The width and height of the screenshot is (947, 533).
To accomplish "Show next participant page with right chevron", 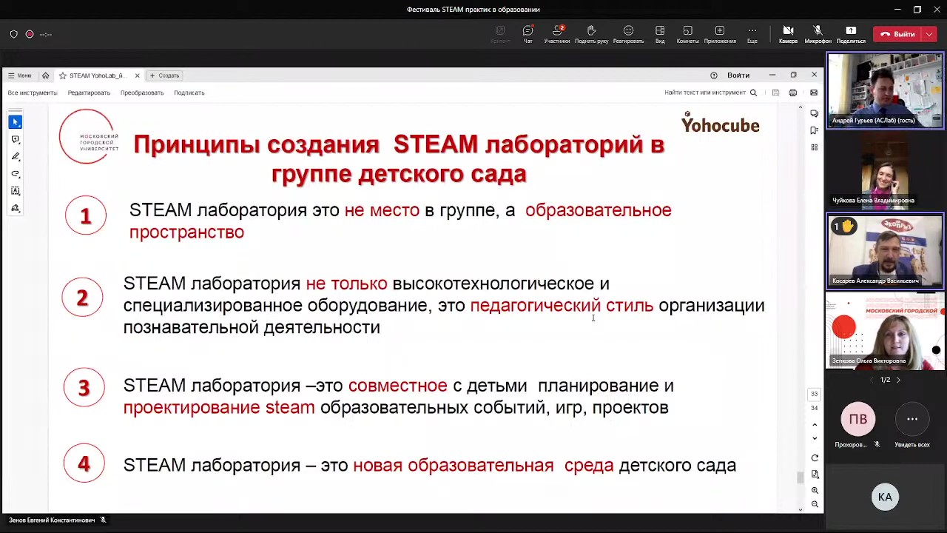I will click(x=898, y=379).
